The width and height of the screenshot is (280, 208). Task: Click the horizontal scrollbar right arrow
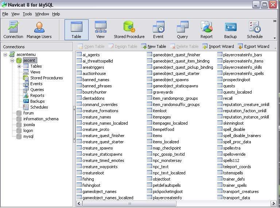click(273, 204)
